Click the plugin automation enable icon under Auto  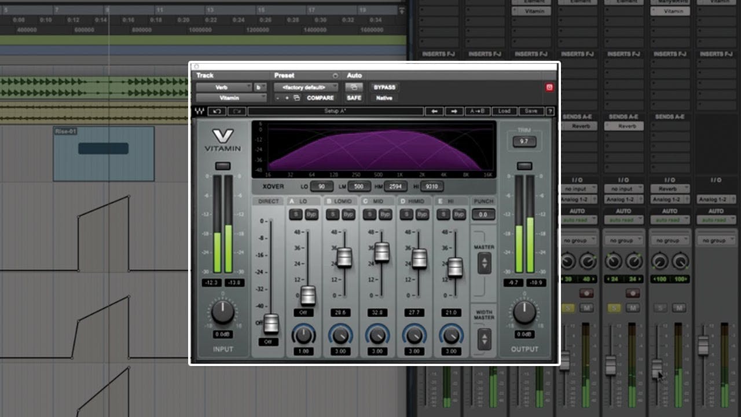[x=353, y=87]
